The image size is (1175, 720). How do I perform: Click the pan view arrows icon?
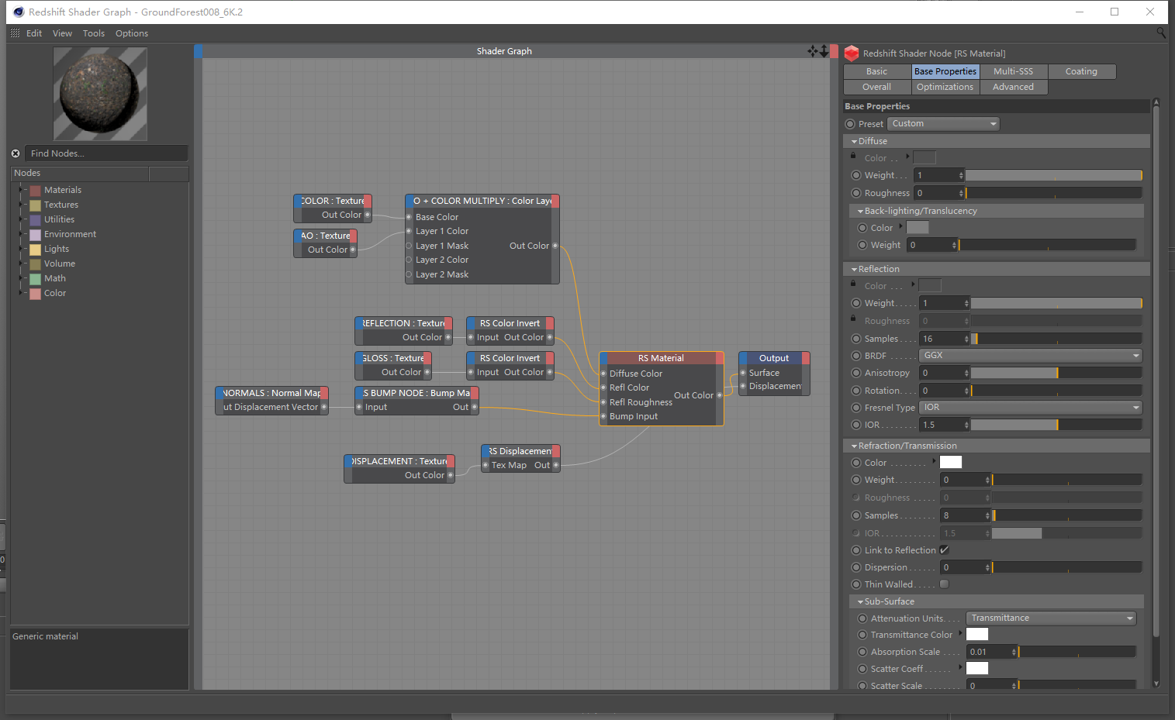click(x=812, y=51)
